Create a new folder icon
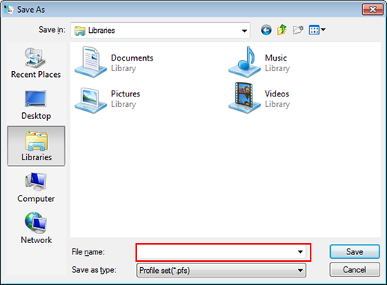387x285 pixels. coord(298,30)
